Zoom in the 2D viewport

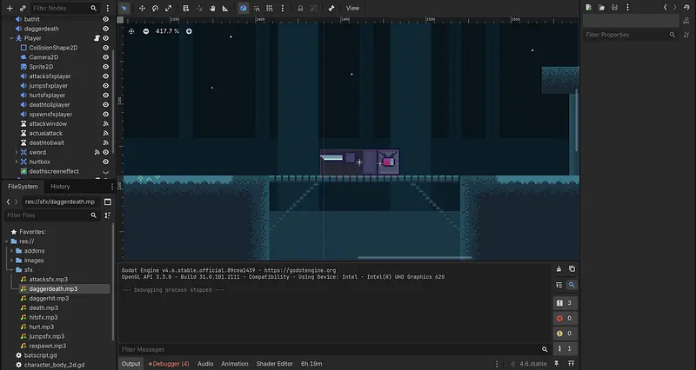pyautogui.click(x=189, y=31)
